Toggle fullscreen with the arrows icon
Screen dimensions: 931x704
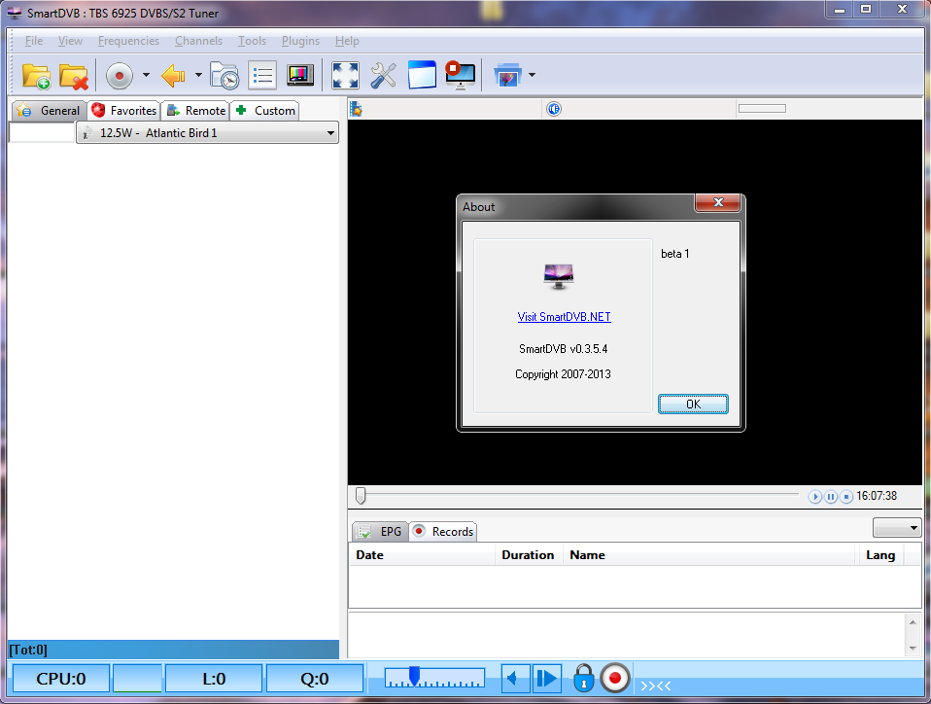(x=345, y=76)
